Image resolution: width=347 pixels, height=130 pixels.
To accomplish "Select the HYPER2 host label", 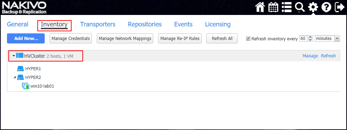I will point(33,77).
